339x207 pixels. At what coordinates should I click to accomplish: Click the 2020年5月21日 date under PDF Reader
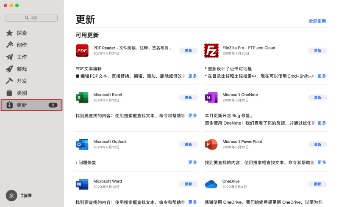106,53
